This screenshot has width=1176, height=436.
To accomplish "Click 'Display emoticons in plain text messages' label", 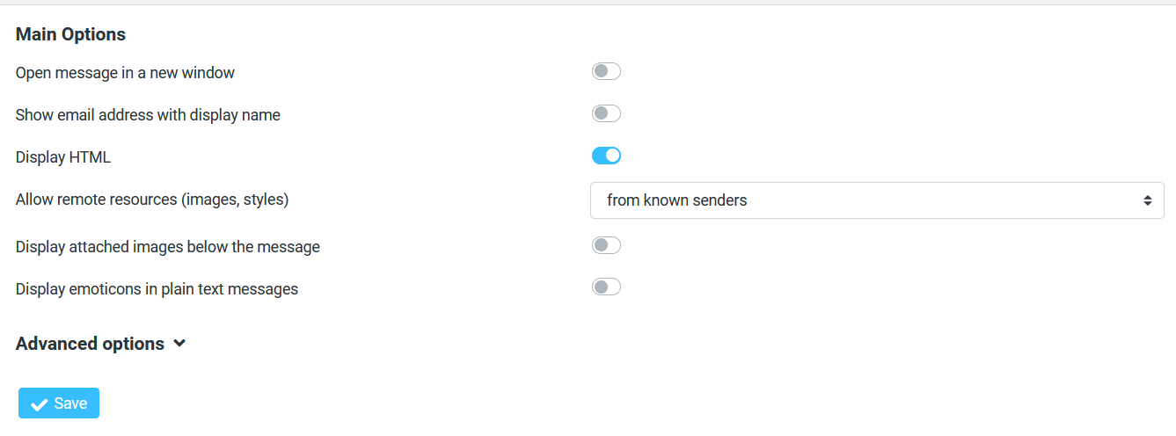I will (157, 288).
